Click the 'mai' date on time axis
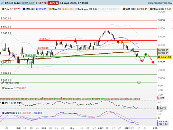 tap(18, 128)
